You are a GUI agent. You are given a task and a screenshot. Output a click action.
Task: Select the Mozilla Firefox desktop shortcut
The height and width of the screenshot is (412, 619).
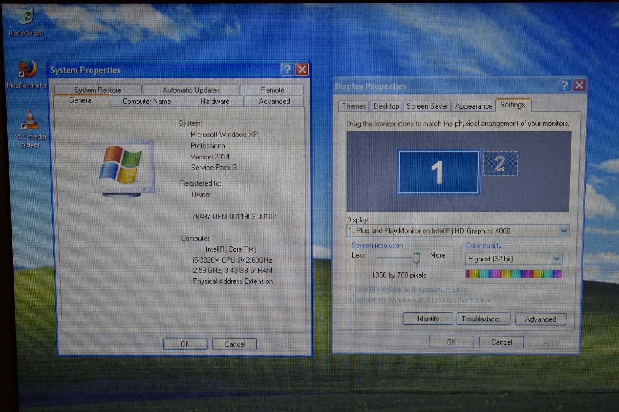pos(27,73)
